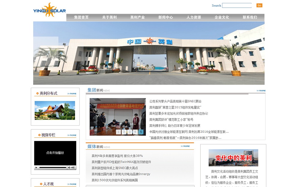Image resolution: width=299 pixels, height=187 pixels.
Task: Click more link for 媒体新闻
Action: click(x=185, y=146)
